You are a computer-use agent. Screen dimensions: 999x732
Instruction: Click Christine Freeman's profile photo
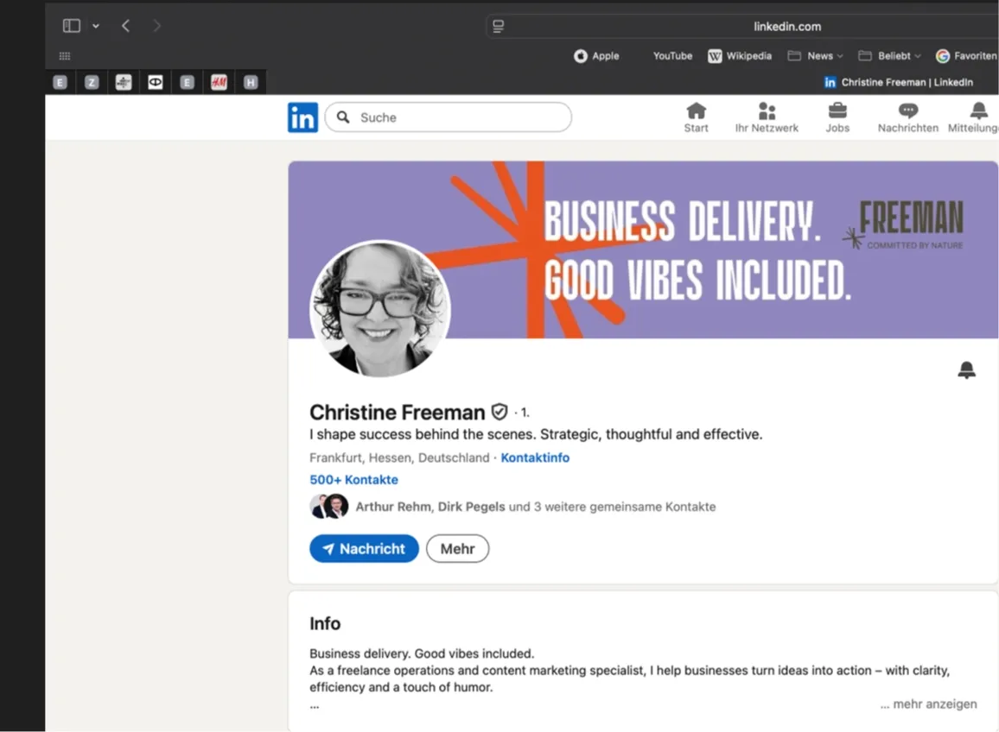point(380,309)
